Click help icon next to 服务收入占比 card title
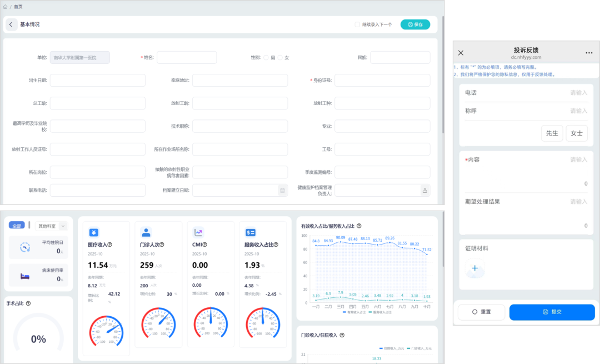 [276, 245]
